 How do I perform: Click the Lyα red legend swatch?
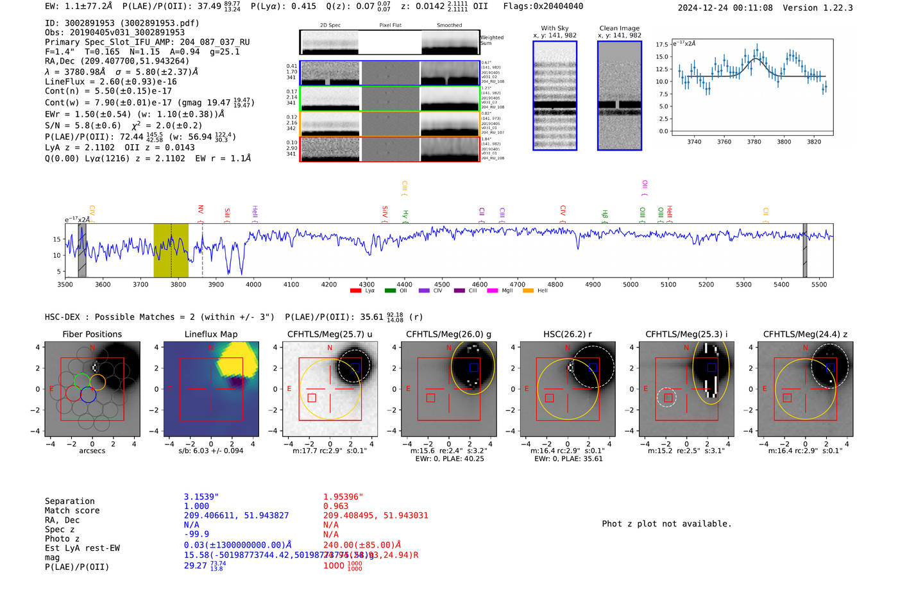(355, 291)
